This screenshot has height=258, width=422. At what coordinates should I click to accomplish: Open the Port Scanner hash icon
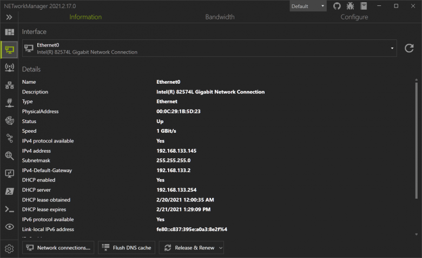9,103
